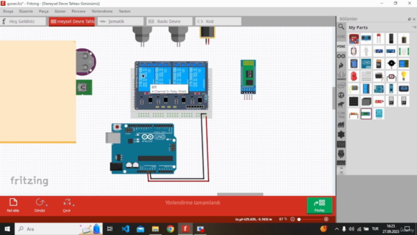
Task: Close the Bölümler panel
Action: (414, 19)
